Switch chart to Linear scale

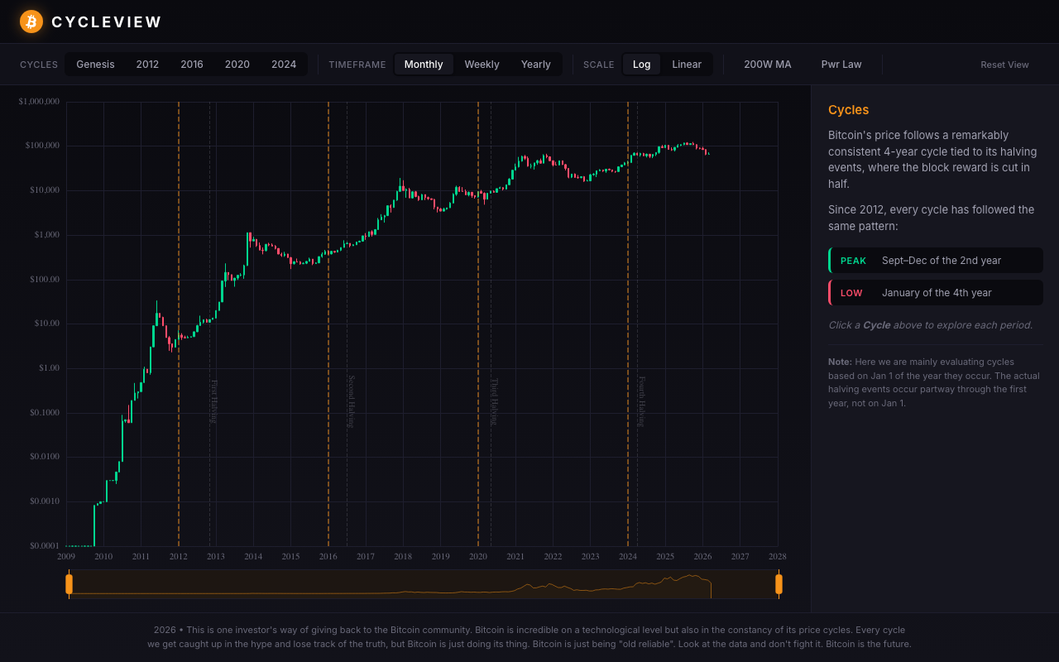pos(687,65)
